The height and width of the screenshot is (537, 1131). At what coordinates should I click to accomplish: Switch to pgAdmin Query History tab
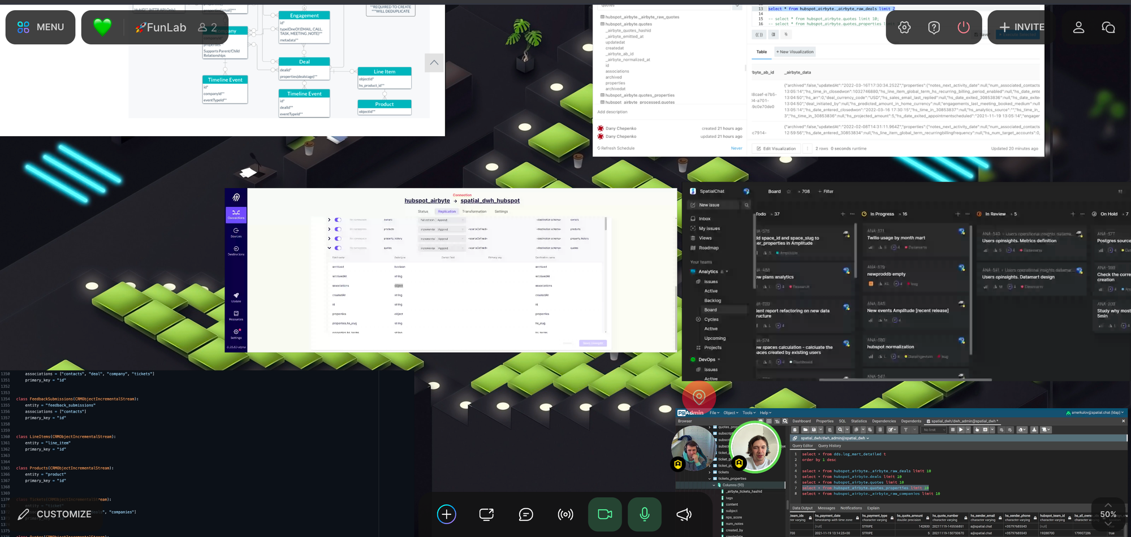pyautogui.click(x=830, y=445)
